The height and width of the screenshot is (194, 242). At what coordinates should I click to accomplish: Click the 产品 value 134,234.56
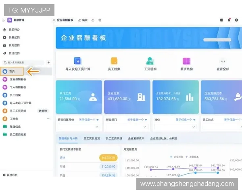click(108, 175)
